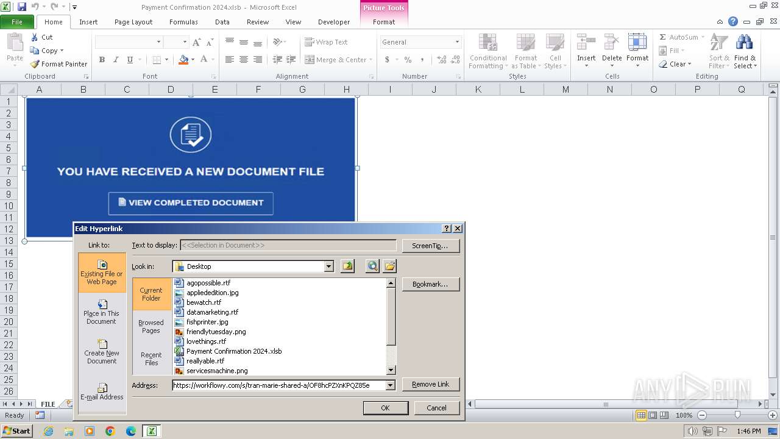The image size is (780, 439).
Task: Open the 'Look in' Desktop dropdown
Action: click(329, 266)
